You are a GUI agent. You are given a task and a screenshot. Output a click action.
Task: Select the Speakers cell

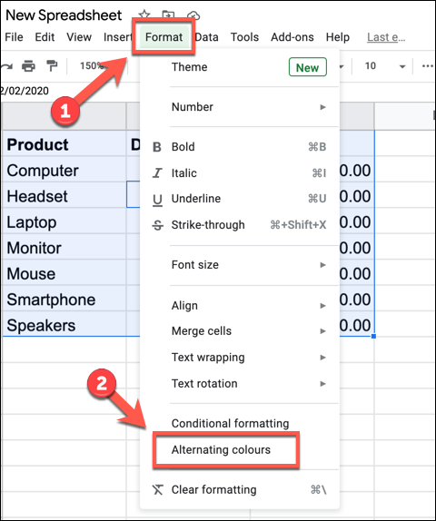pyautogui.click(x=64, y=325)
